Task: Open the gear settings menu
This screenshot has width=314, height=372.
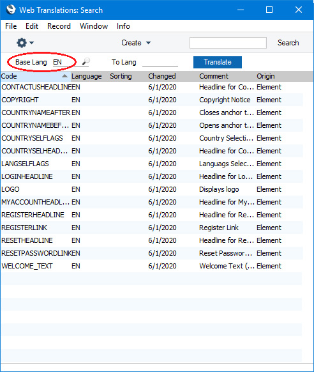Action: (22, 43)
